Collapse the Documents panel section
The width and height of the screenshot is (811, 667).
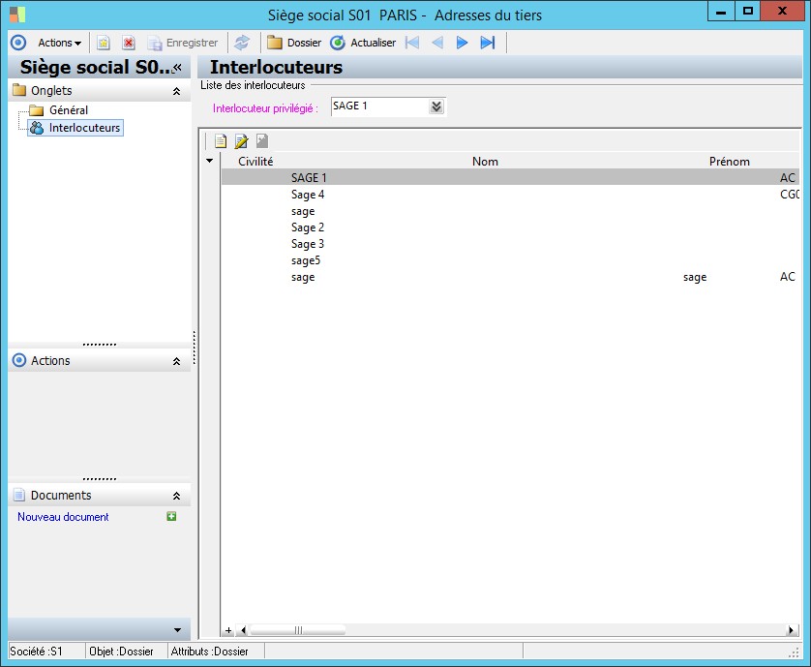pyautogui.click(x=176, y=496)
